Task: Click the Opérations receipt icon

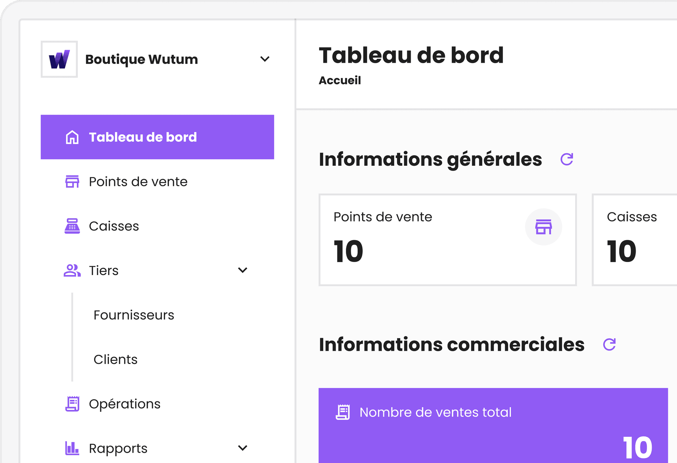Action: pos(72,404)
